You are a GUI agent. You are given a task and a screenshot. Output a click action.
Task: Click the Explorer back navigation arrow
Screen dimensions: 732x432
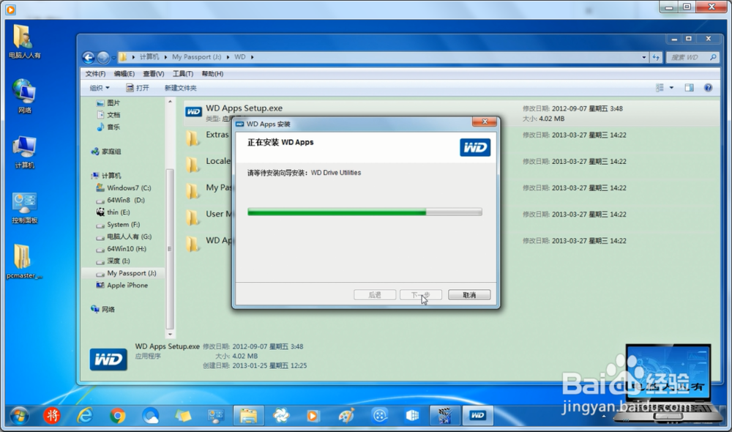tap(89, 57)
